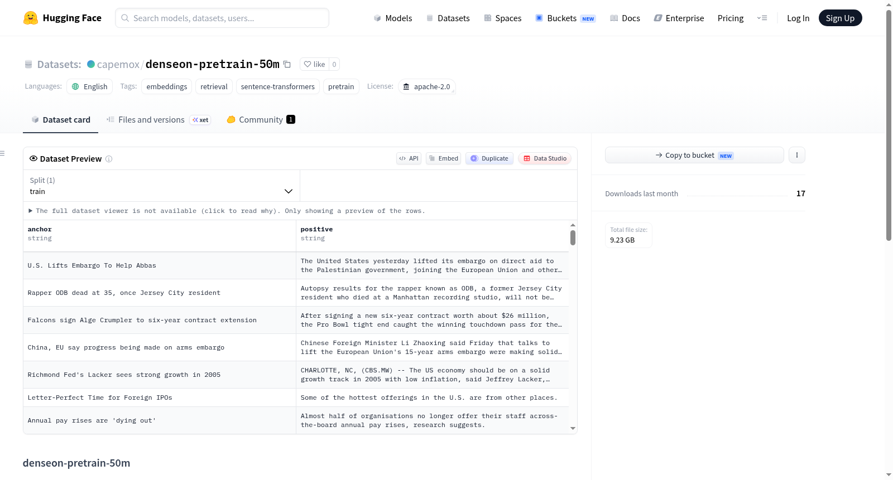Viewport: 893px width, 480px height.
Task: Click the Duplicate button
Action: [x=489, y=158]
